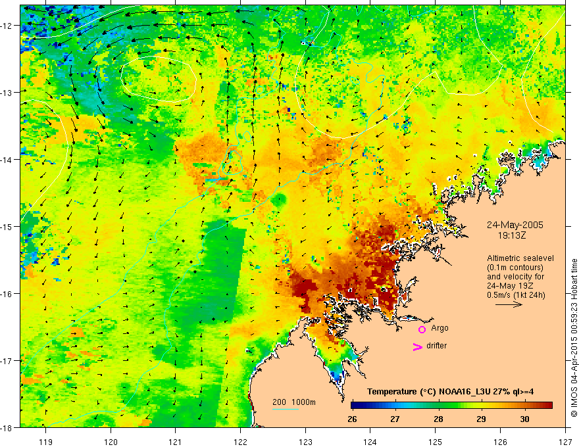
Task: Click the '200 1000m' depth legend text
Action: (x=294, y=402)
